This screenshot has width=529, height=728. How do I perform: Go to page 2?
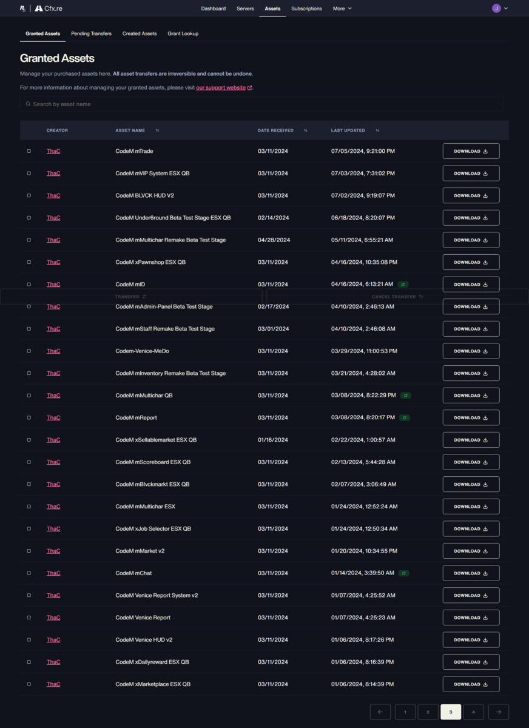[428, 712]
